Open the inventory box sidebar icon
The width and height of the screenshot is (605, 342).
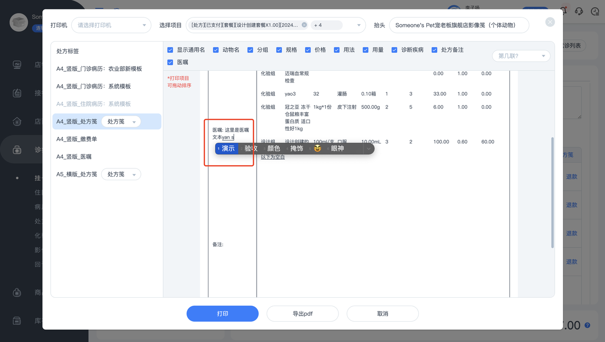coord(17,321)
